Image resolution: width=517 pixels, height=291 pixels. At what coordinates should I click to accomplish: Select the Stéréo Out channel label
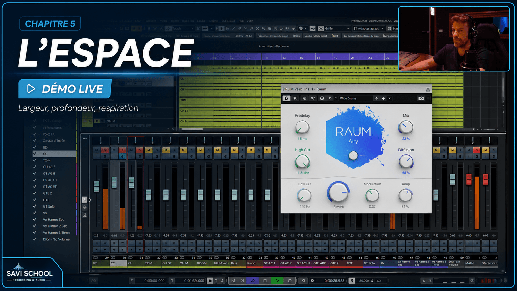489,263
